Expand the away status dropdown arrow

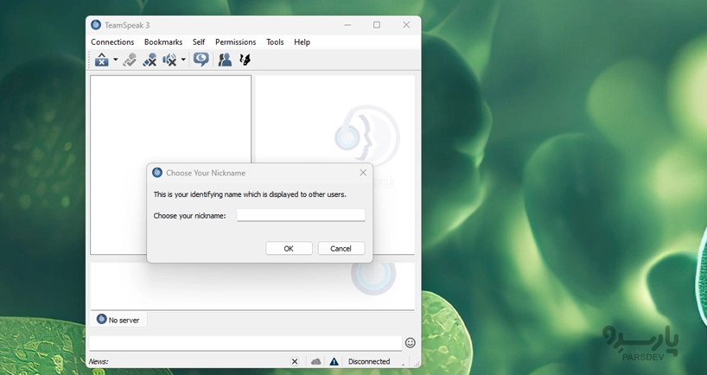[115, 60]
